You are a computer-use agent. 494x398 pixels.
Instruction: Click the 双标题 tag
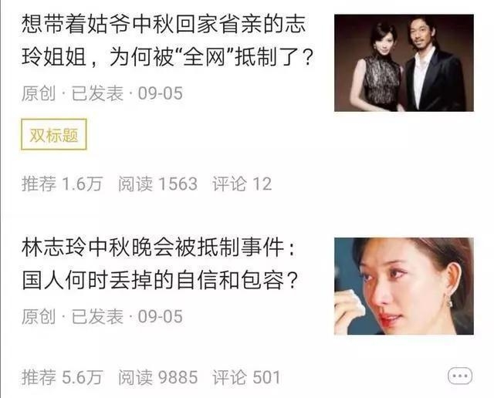pyautogui.click(x=54, y=134)
